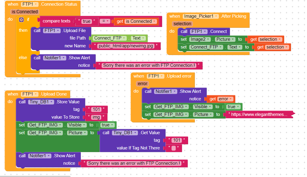Screen dimensions: 307x177
Task: Click the 'else' label of the if block
Action: click(x=23, y=58)
